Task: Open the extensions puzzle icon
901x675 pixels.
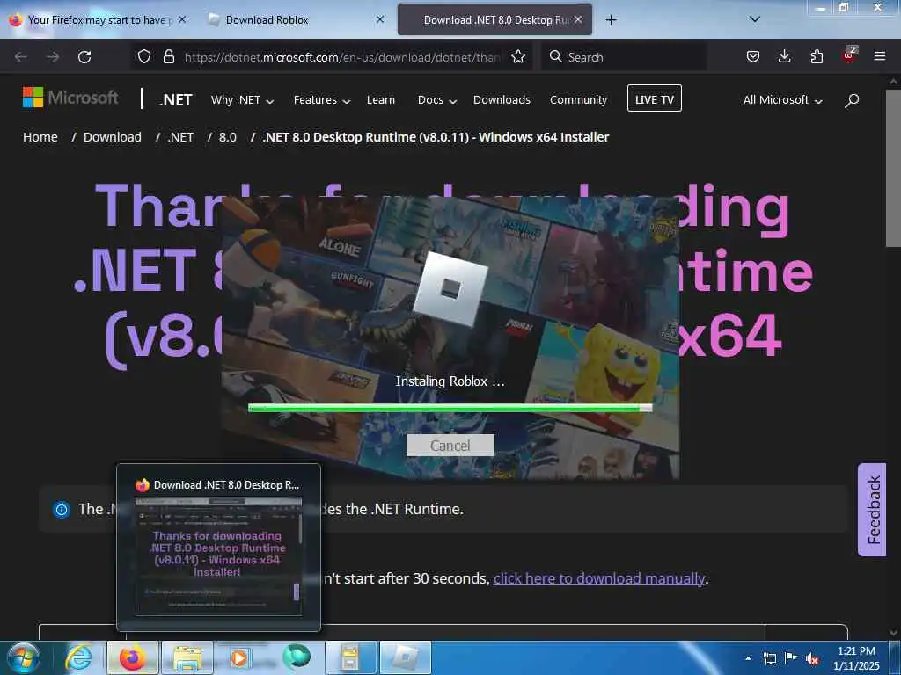Action: coord(817,57)
